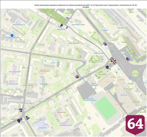Select the Техносервис place label
Image resolution: width=147 pixels, height=137 pixels.
(44, 84)
